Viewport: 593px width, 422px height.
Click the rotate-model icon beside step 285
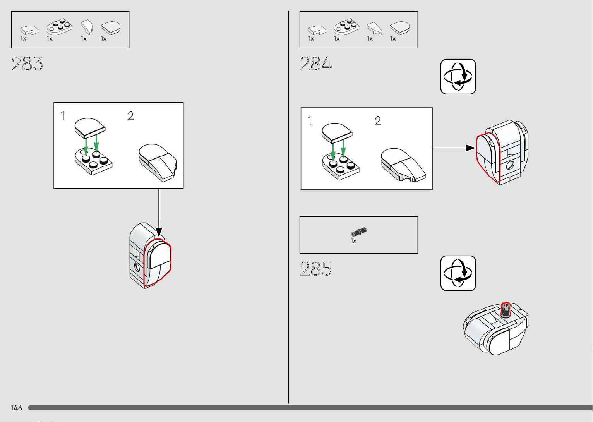point(458,273)
